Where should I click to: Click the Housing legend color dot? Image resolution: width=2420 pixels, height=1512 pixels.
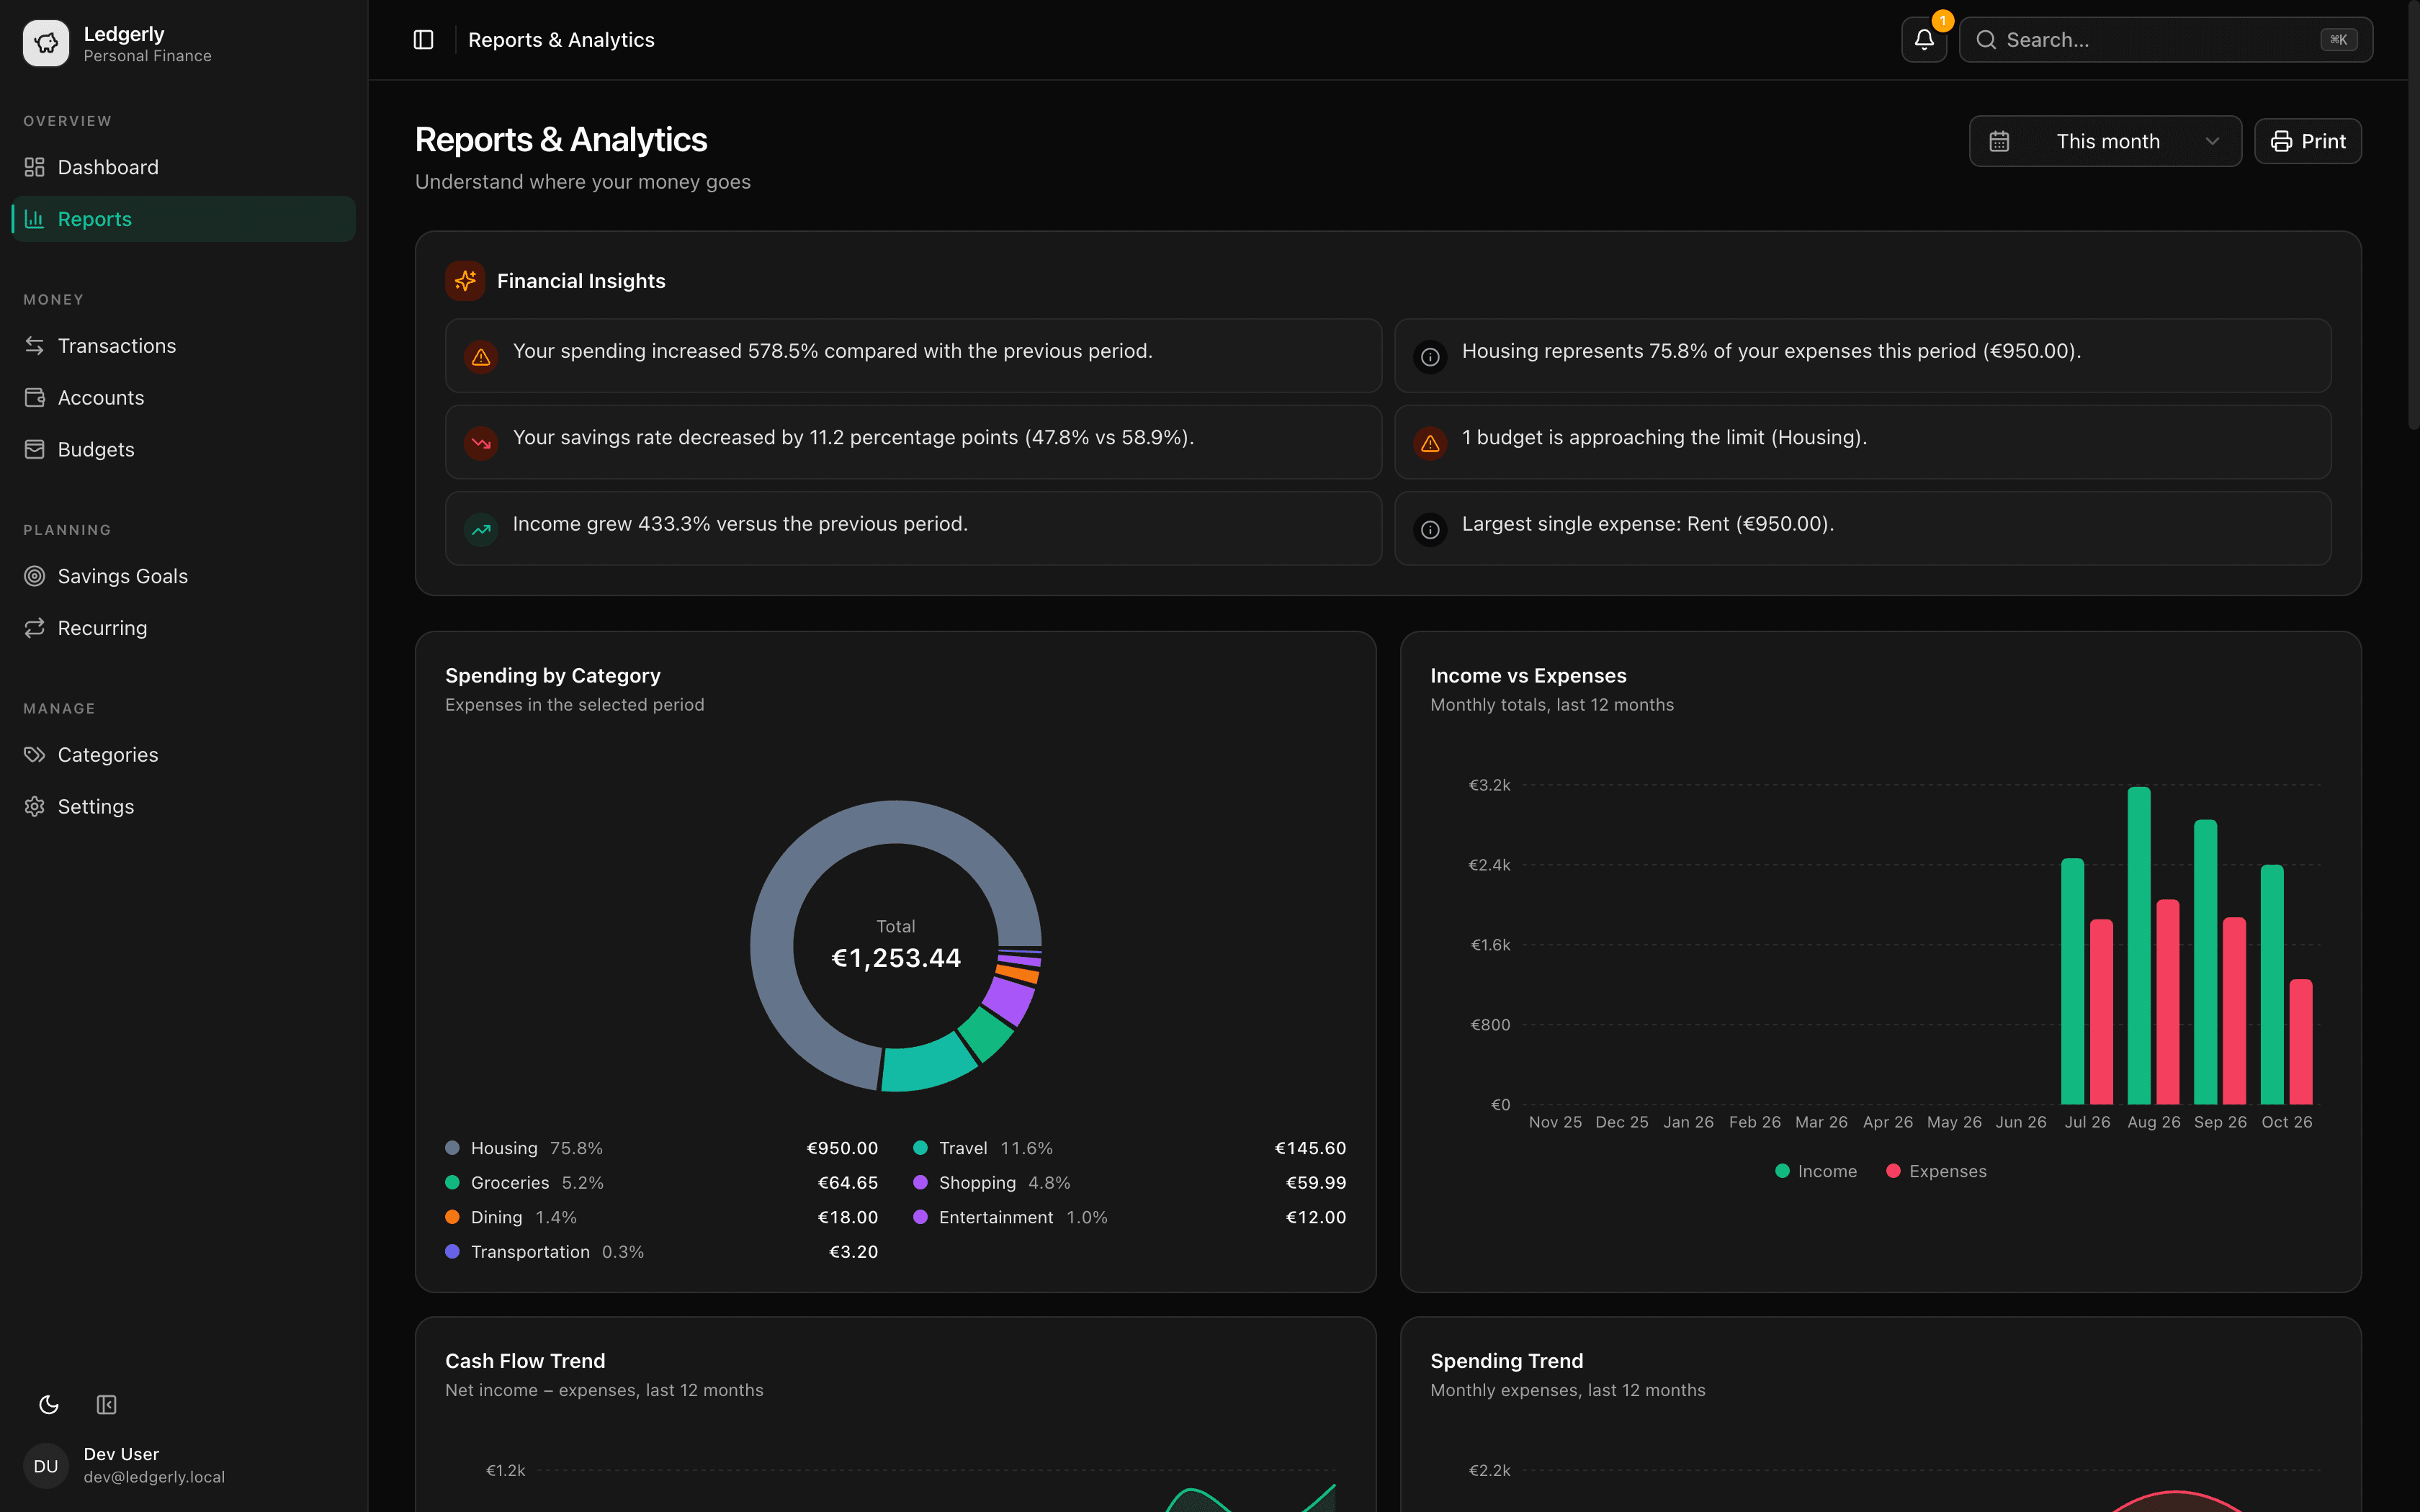tap(452, 1148)
